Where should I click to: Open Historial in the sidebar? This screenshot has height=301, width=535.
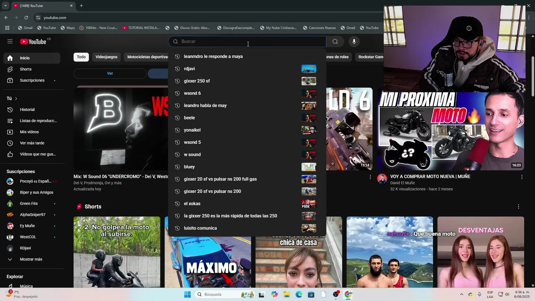32,110
